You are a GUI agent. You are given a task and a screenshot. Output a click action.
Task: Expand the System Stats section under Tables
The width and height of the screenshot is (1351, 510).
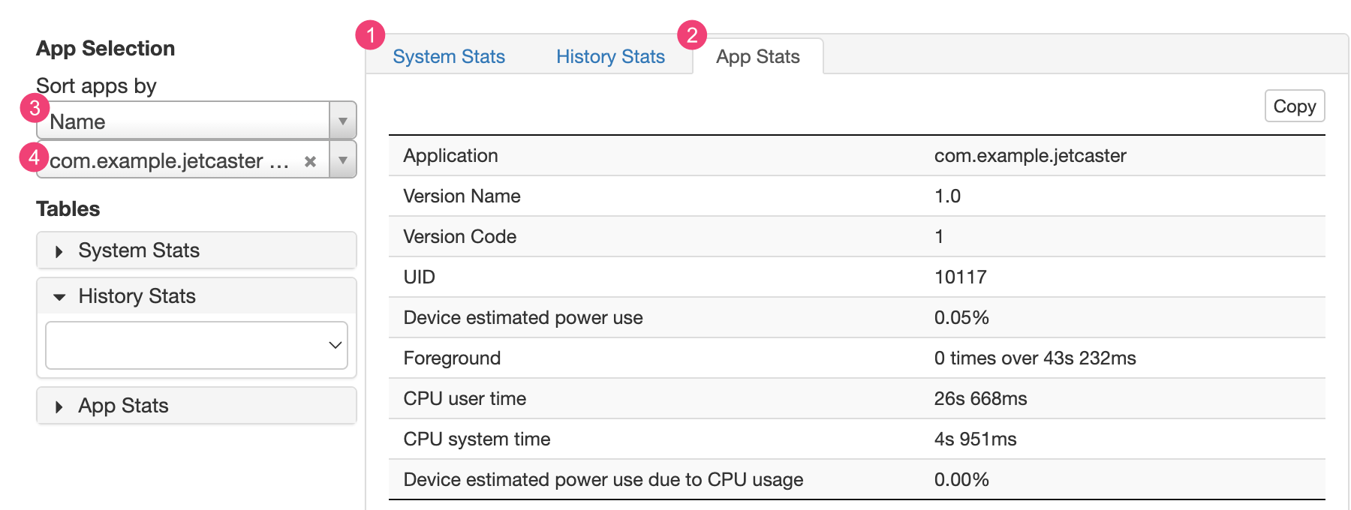[197, 250]
